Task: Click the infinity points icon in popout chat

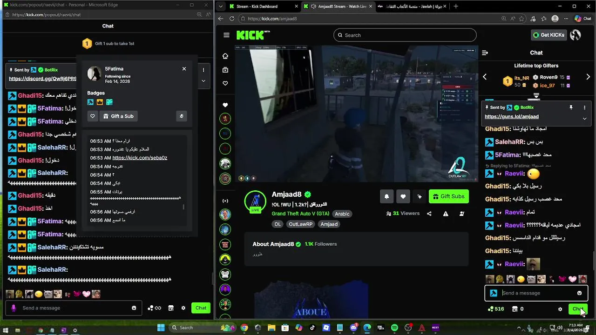Action: pyautogui.click(x=155, y=308)
